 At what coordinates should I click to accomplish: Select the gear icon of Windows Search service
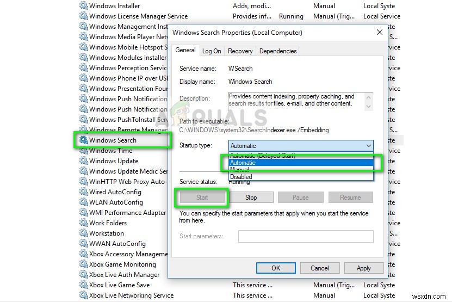[x=84, y=140]
